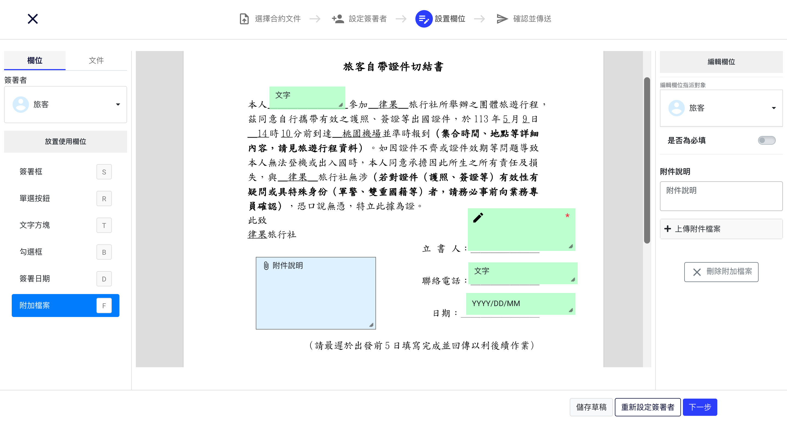
Task: Click the 下一步 button
Action: (700, 407)
